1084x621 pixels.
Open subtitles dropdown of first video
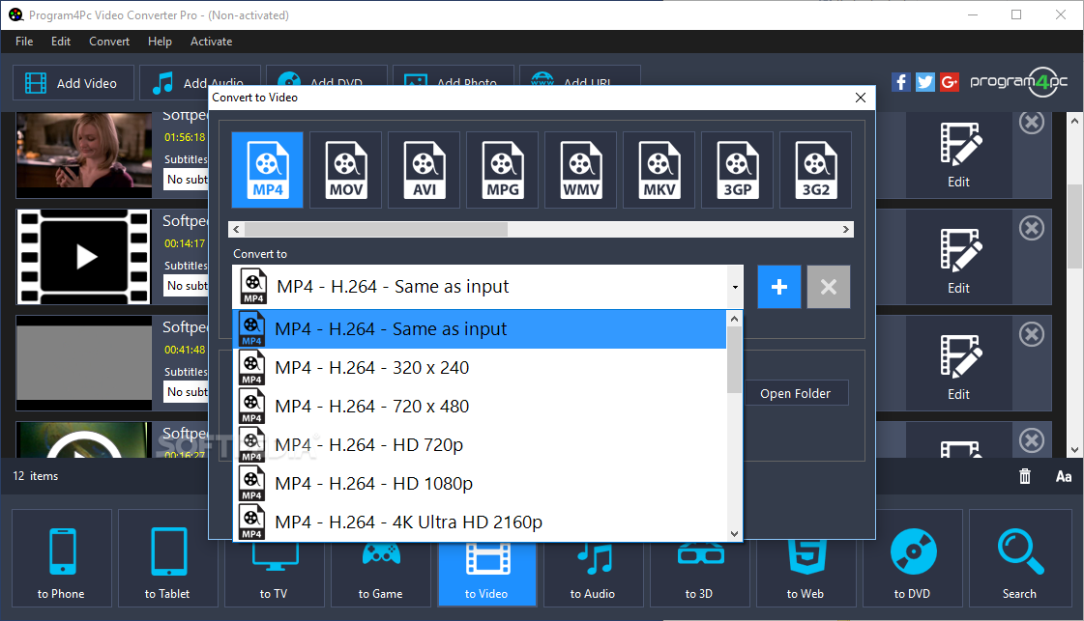(187, 180)
